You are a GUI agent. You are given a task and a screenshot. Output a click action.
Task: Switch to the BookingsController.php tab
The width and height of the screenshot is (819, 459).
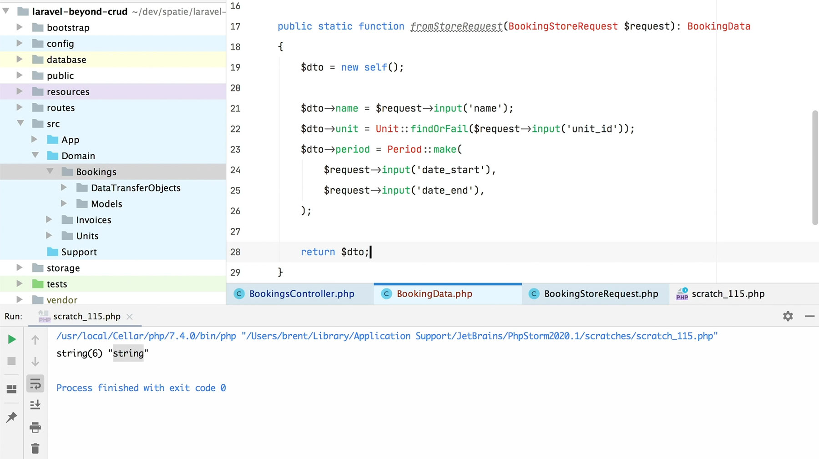[x=301, y=294]
